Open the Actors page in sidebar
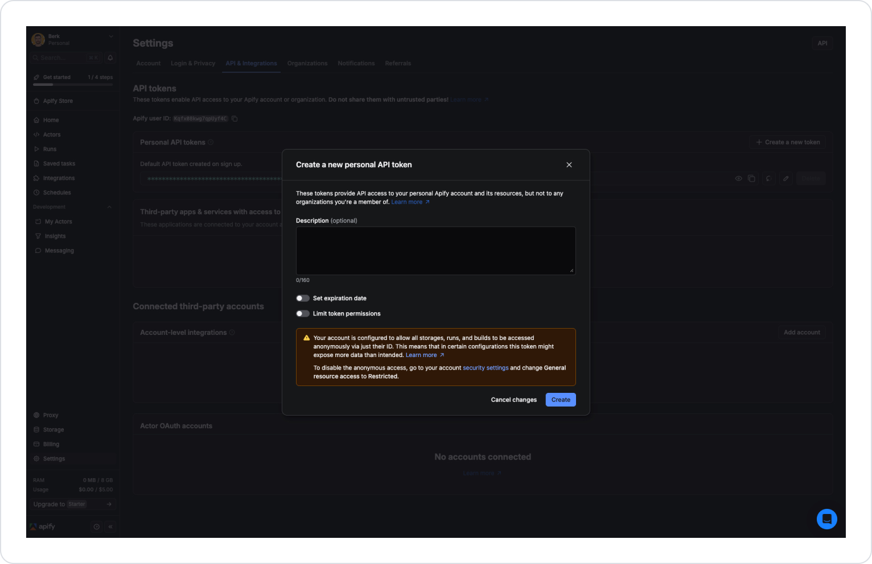 tap(52, 135)
